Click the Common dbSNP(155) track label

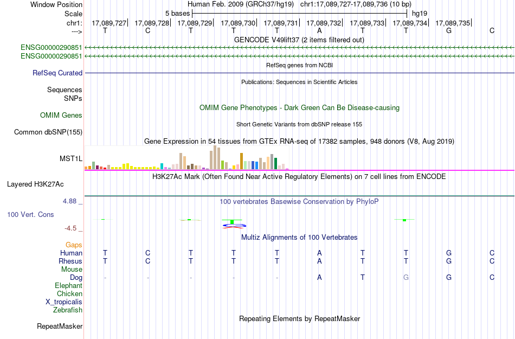(48, 132)
